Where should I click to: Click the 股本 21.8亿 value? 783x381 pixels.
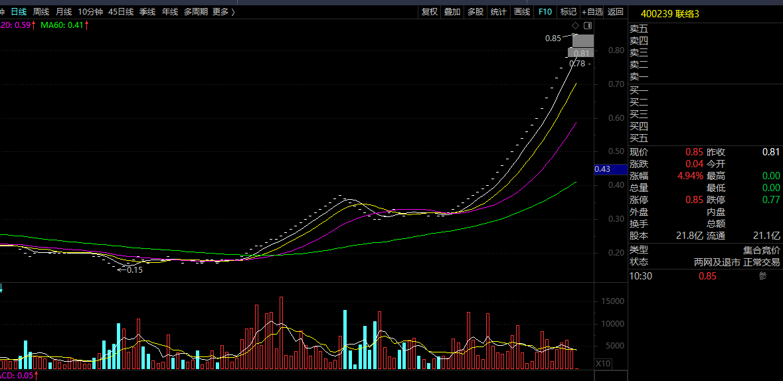[x=690, y=236]
